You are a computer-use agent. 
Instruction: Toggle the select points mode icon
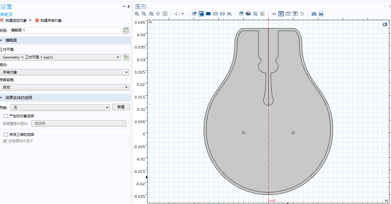coord(222,14)
